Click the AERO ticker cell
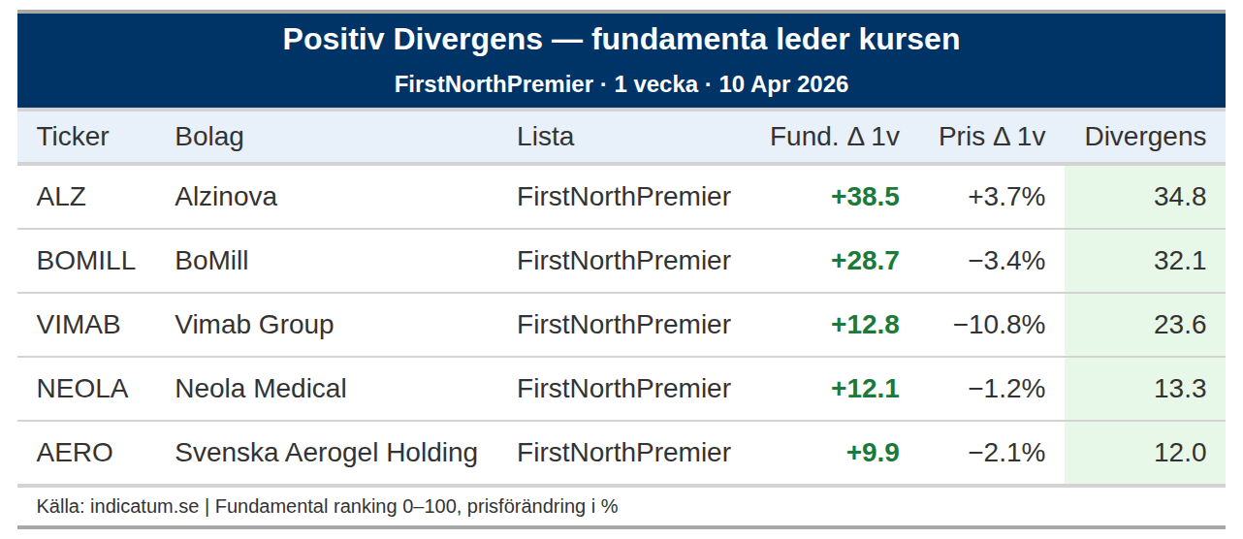Viewport: 1243px width, 539px height. point(75,453)
